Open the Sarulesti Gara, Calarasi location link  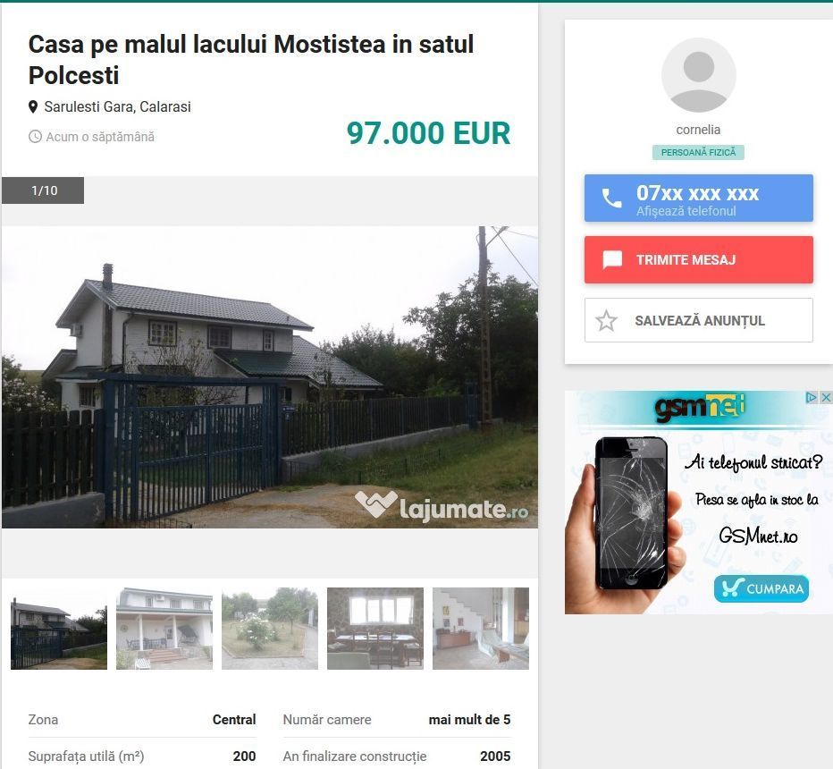click(117, 106)
